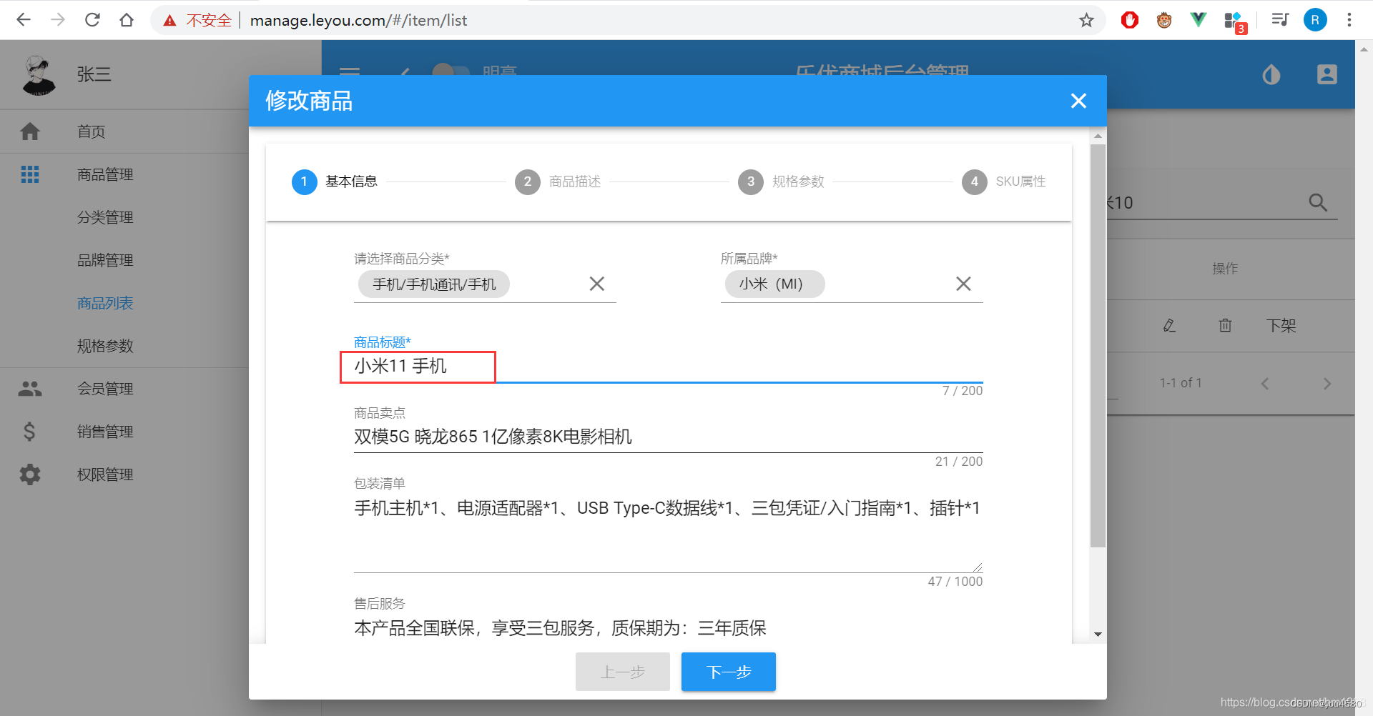Click the home icon in sidebar
1373x716 pixels.
[30, 131]
